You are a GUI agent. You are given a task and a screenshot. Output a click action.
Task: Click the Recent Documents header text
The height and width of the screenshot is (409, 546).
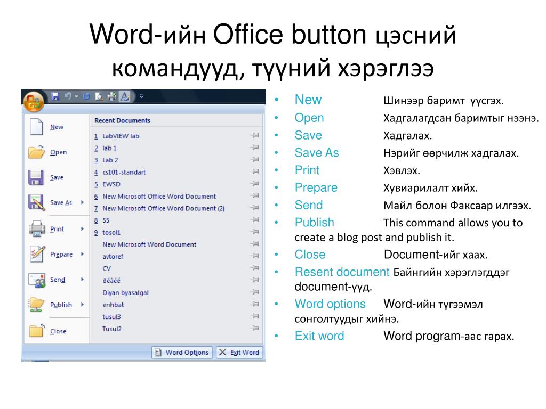pyautogui.click(x=122, y=121)
